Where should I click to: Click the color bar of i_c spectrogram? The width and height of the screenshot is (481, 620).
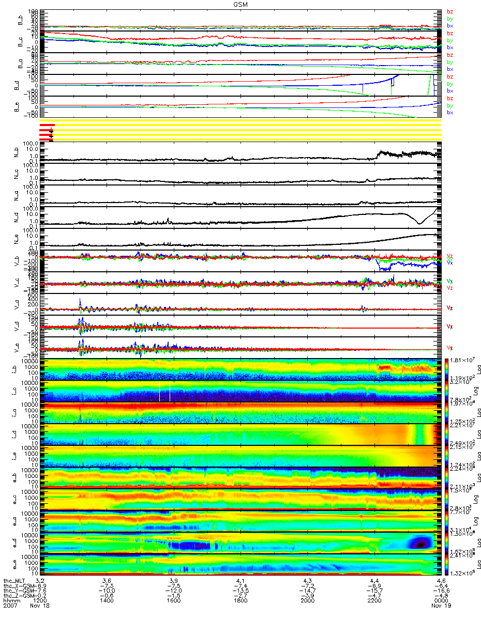[x=447, y=391]
